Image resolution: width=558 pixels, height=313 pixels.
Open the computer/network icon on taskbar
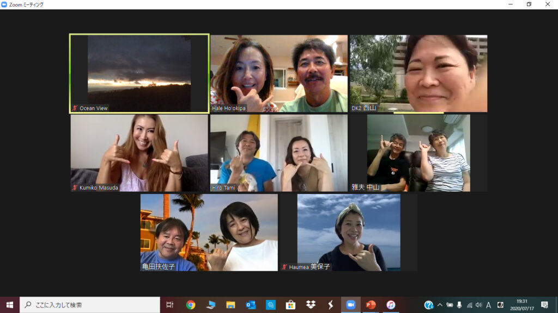click(211, 305)
